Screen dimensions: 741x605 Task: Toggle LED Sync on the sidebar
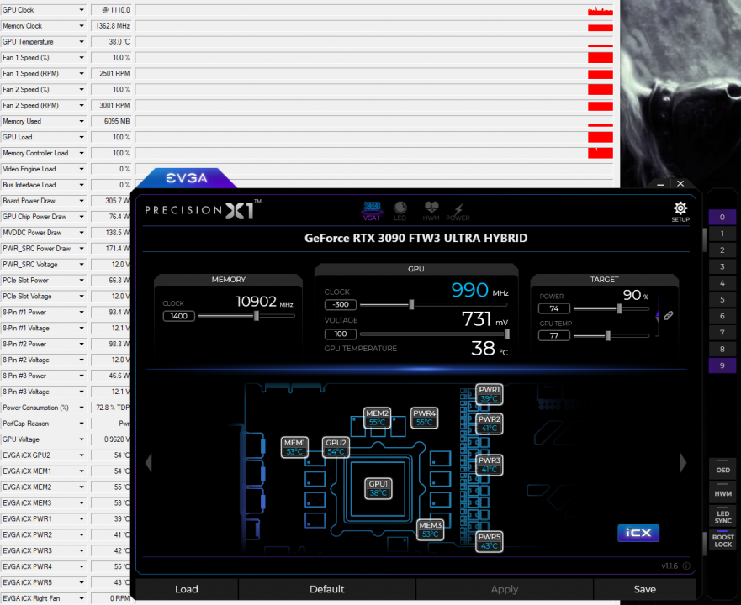tap(722, 517)
